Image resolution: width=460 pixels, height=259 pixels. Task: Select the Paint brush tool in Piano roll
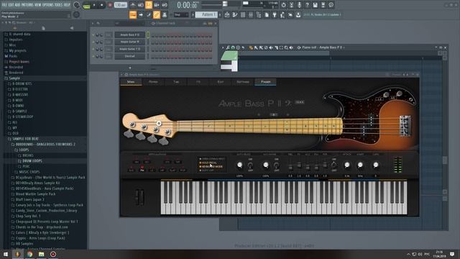coord(256,47)
